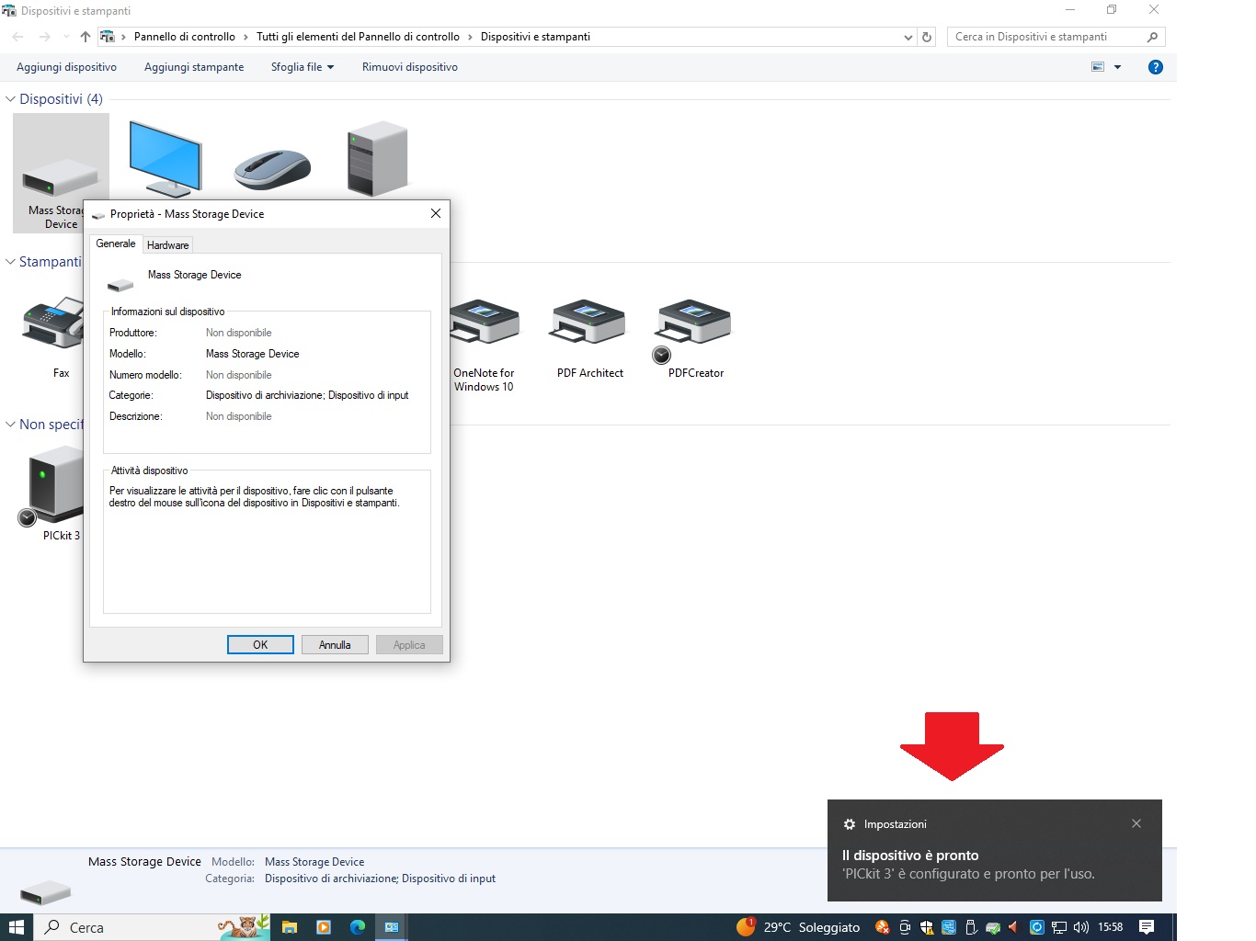
Task: Collapse the Stampanti group
Action: tap(11, 262)
